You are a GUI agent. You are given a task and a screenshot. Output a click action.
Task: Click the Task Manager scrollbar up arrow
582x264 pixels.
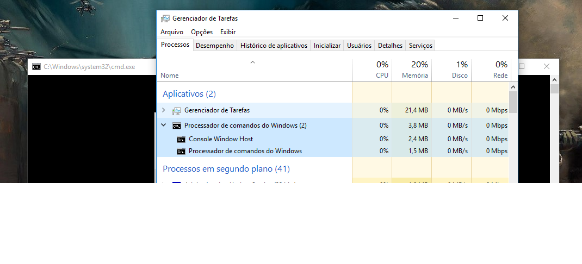point(513,87)
